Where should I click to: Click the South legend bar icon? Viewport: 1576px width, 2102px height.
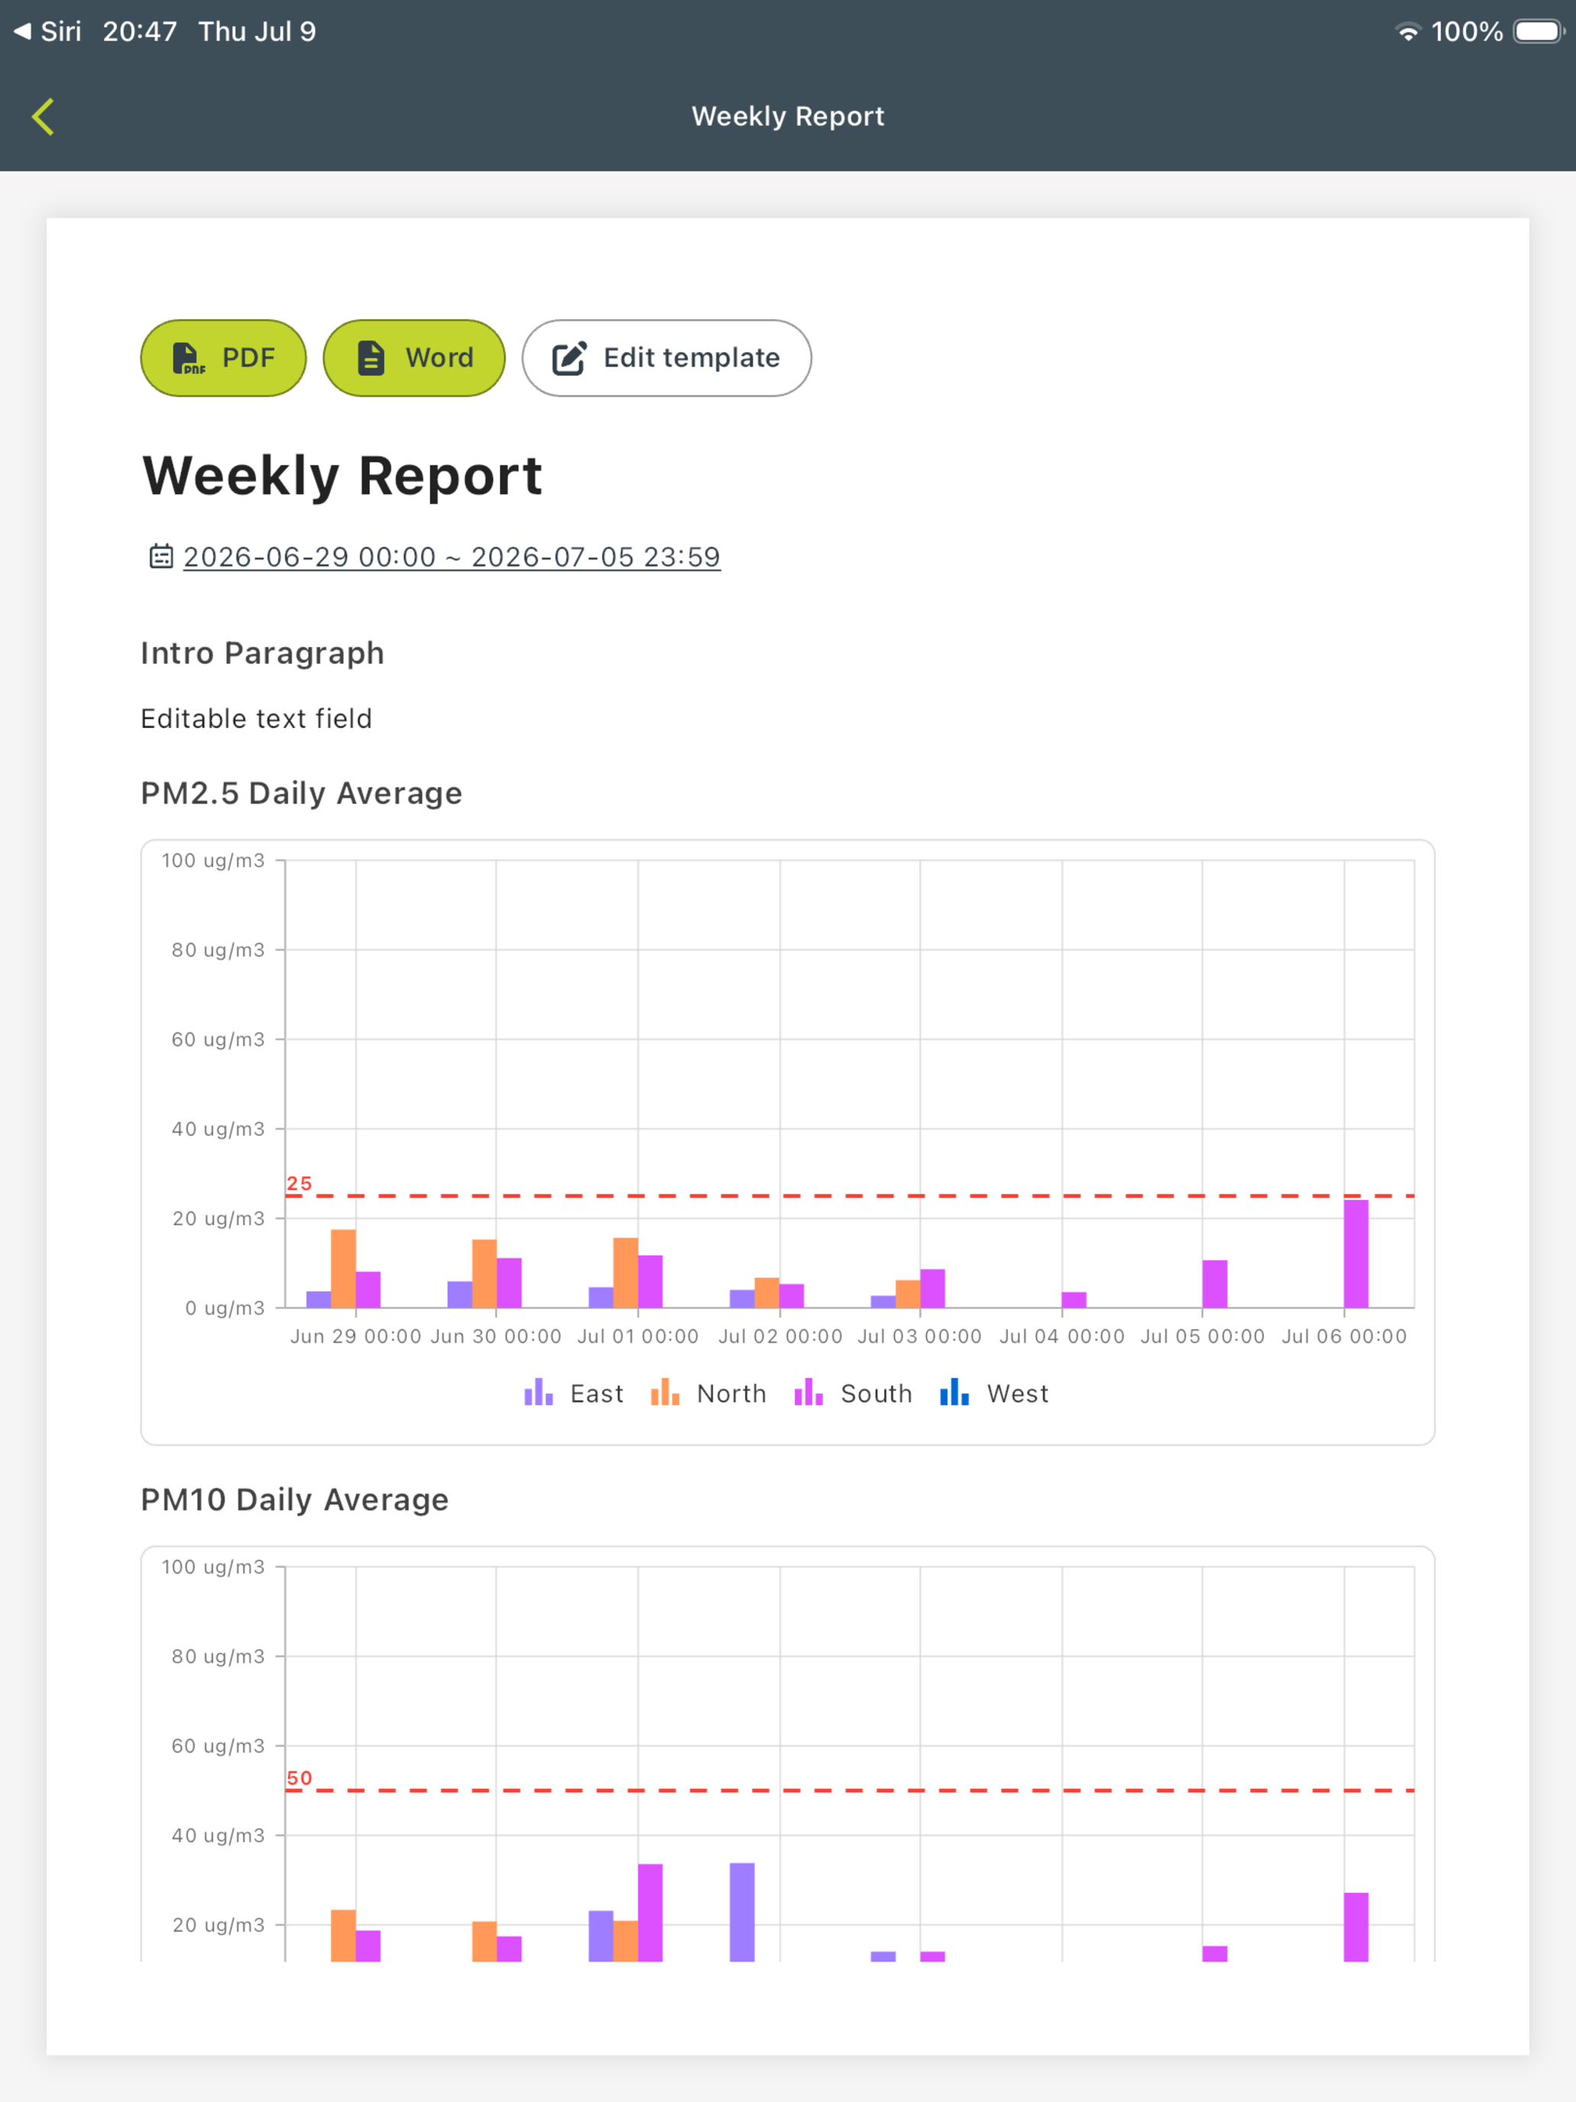809,1392
